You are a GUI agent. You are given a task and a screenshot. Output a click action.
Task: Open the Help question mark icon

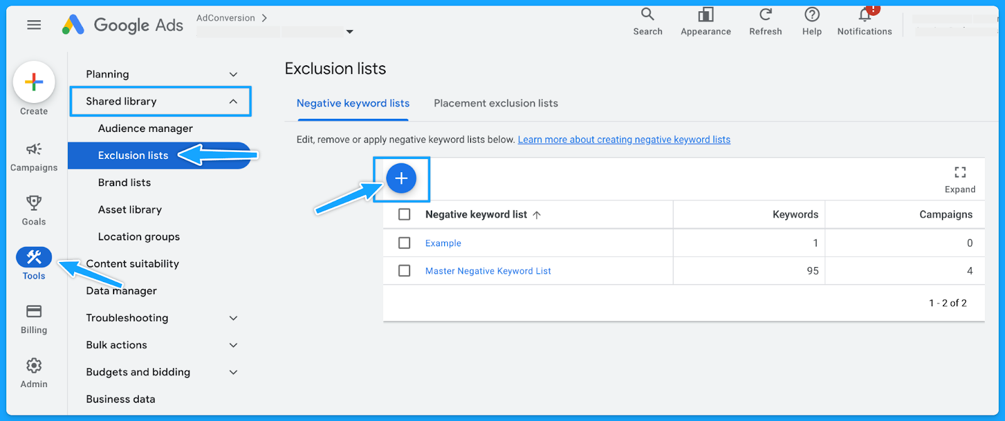812,14
